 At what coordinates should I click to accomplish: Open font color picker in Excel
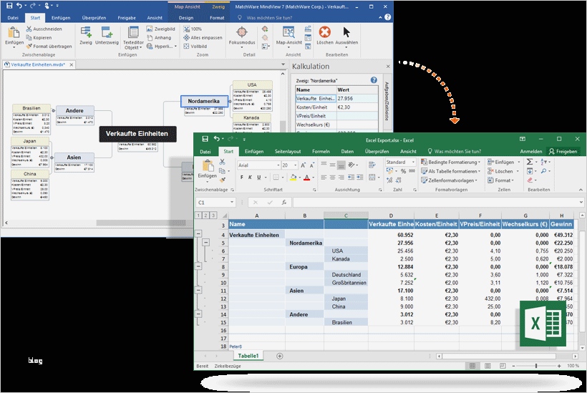pos(314,178)
